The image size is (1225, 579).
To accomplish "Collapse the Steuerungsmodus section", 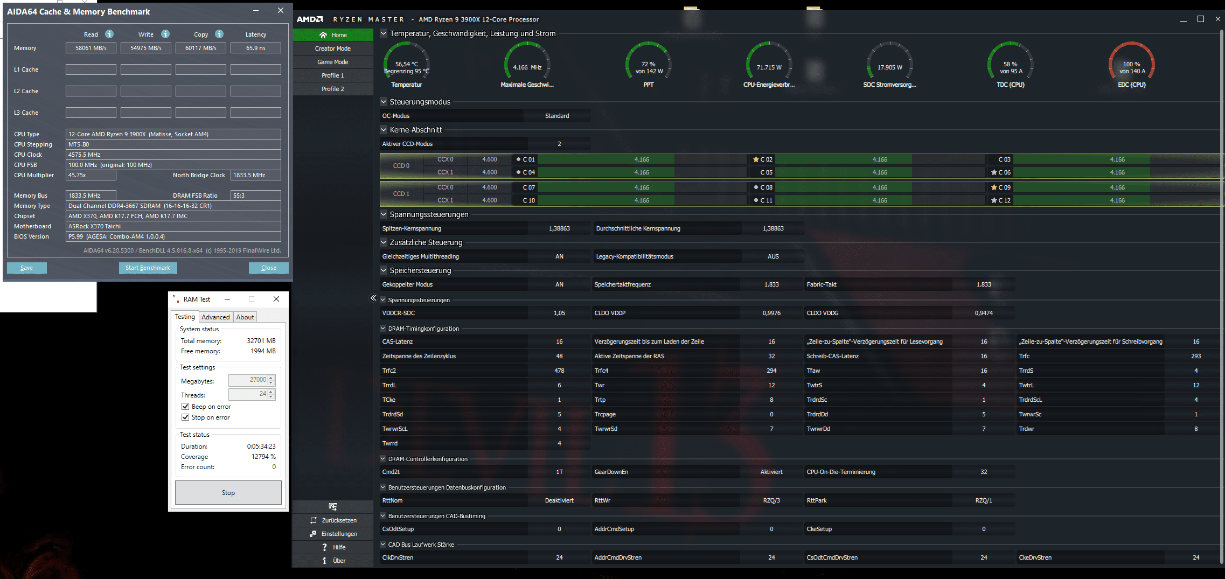I will tap(384, 102).
